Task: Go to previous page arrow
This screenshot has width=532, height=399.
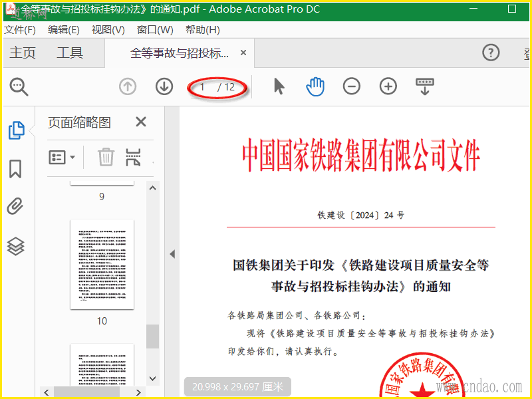Action: (x=128, y=86)
